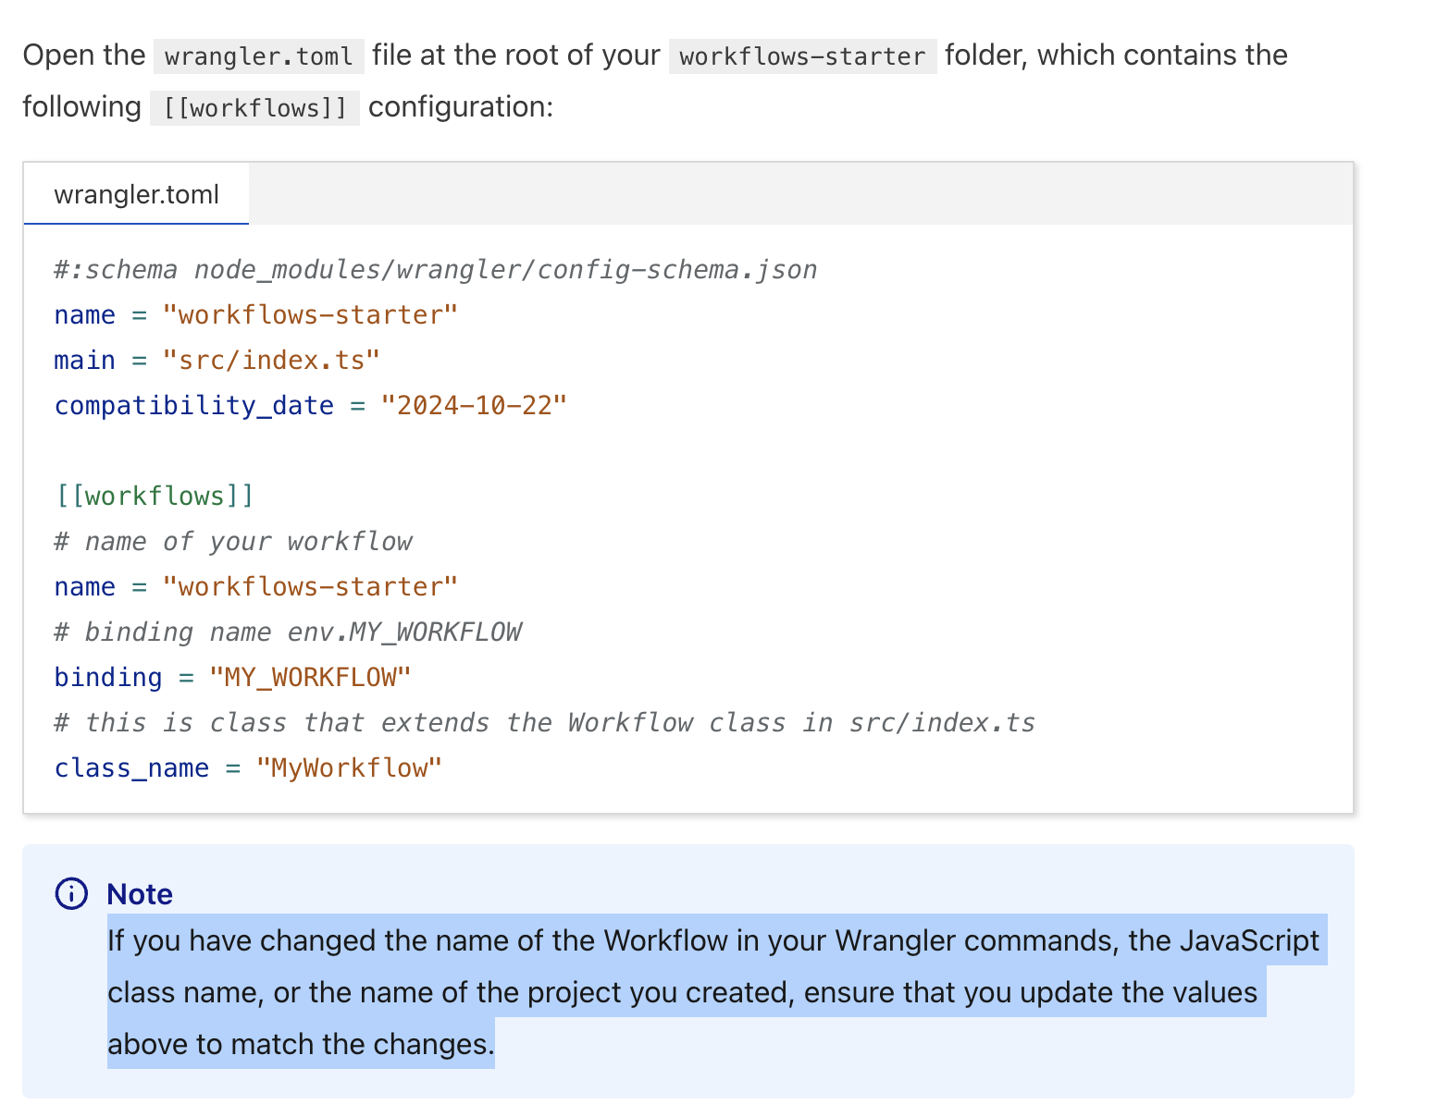Click the Note info circle icon
1449x1117 pixels.
tap(71, 894)
